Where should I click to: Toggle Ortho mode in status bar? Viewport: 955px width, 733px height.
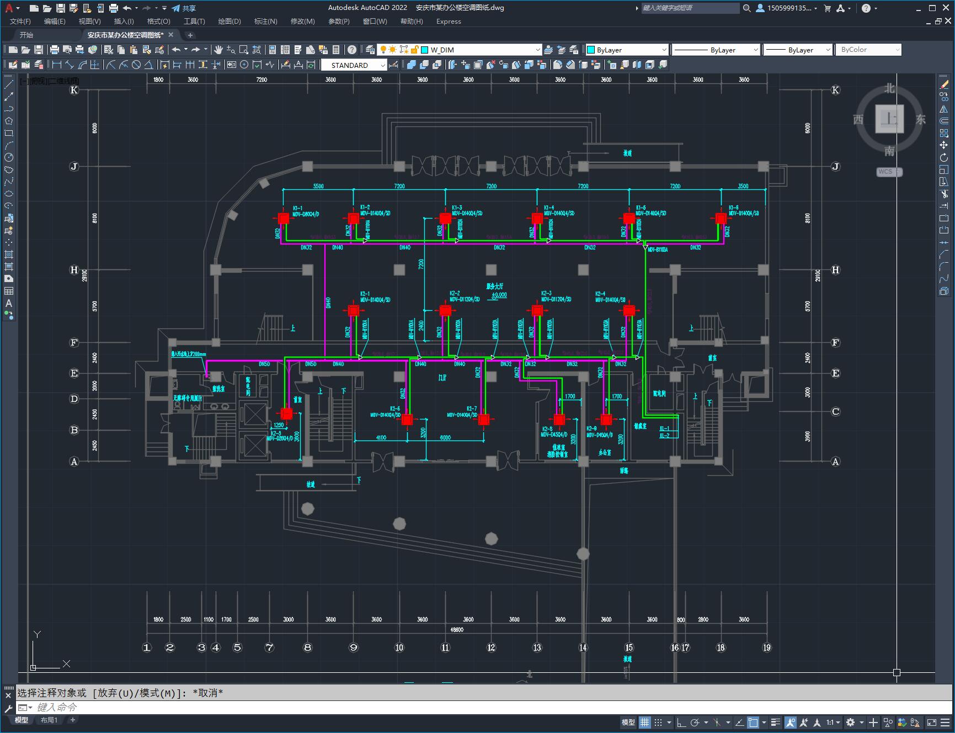click(681, 722)
